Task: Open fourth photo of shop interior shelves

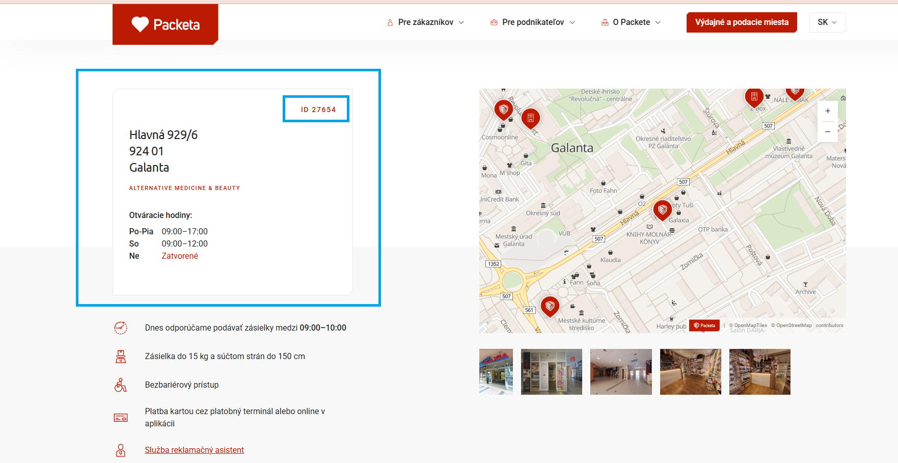Action: (691, 372)
